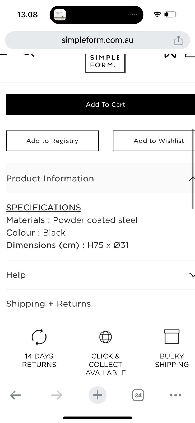This screenshot has height=423, width=195.
Task: Tap the Click & Collect globe icon
Action: (105, 337)
